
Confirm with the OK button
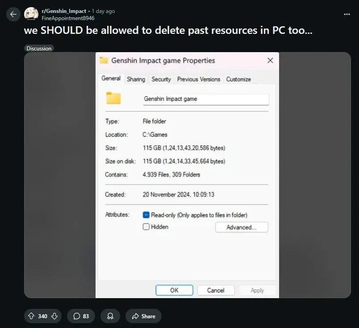tap(174, 290)
